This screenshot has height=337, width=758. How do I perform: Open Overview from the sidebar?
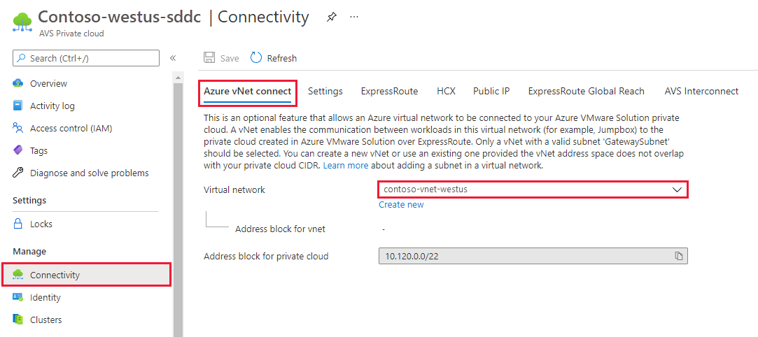point(48,83)
